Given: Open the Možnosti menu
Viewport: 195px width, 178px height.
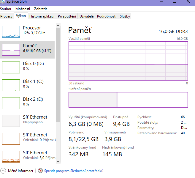Looking at the screenshot, I should tap(23, 9).
